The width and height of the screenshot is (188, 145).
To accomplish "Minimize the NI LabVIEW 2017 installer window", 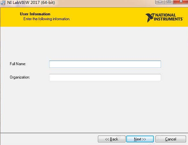I will click(x=160, y=2).
